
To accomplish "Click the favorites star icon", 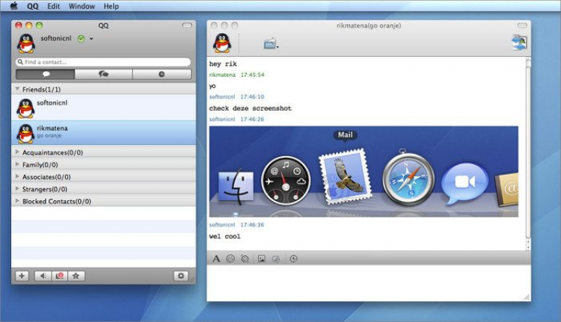I will (76, 276).
